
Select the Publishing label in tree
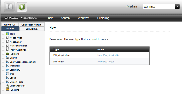[15, 54]
